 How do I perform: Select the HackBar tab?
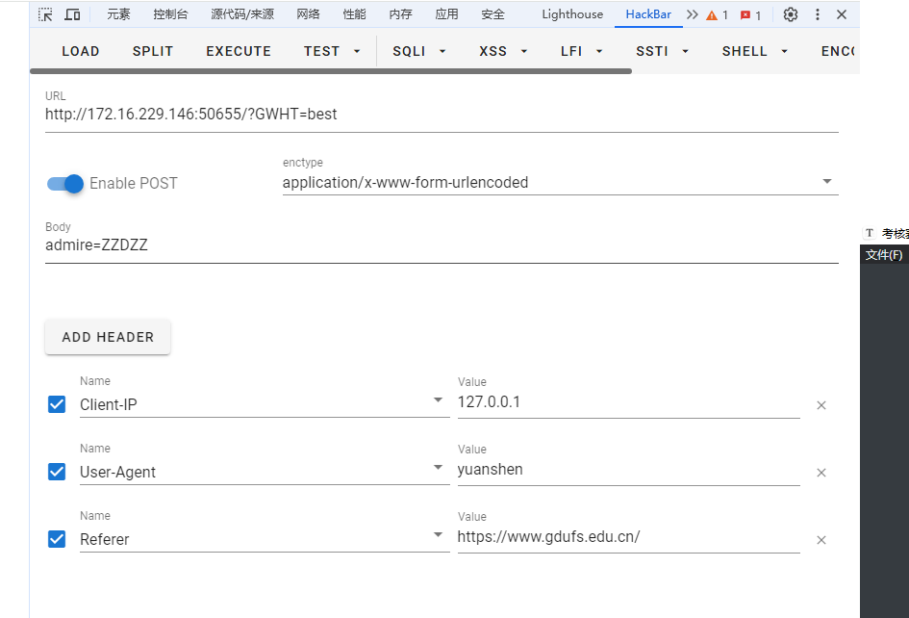coord(648,14)
